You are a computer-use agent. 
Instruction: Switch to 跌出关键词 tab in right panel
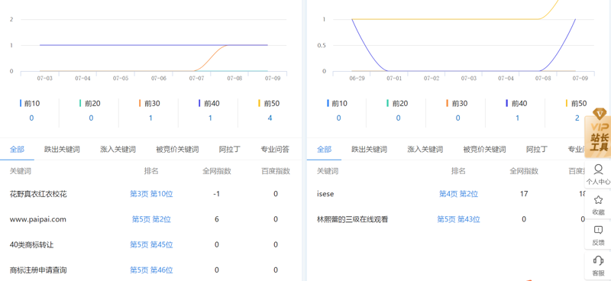369,149
